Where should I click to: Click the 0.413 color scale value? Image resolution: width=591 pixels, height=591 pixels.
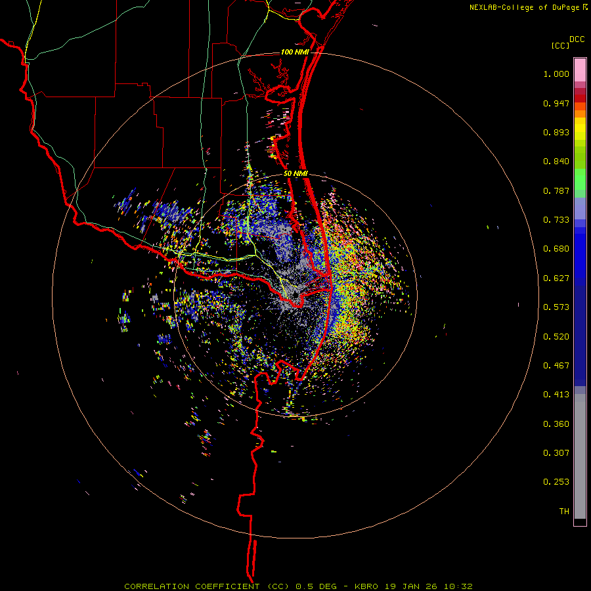click(556, 395)
